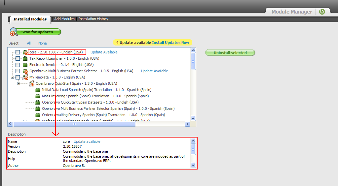
Task: Click the Tax Report Launcher module icon
Action: pos(25,58)
